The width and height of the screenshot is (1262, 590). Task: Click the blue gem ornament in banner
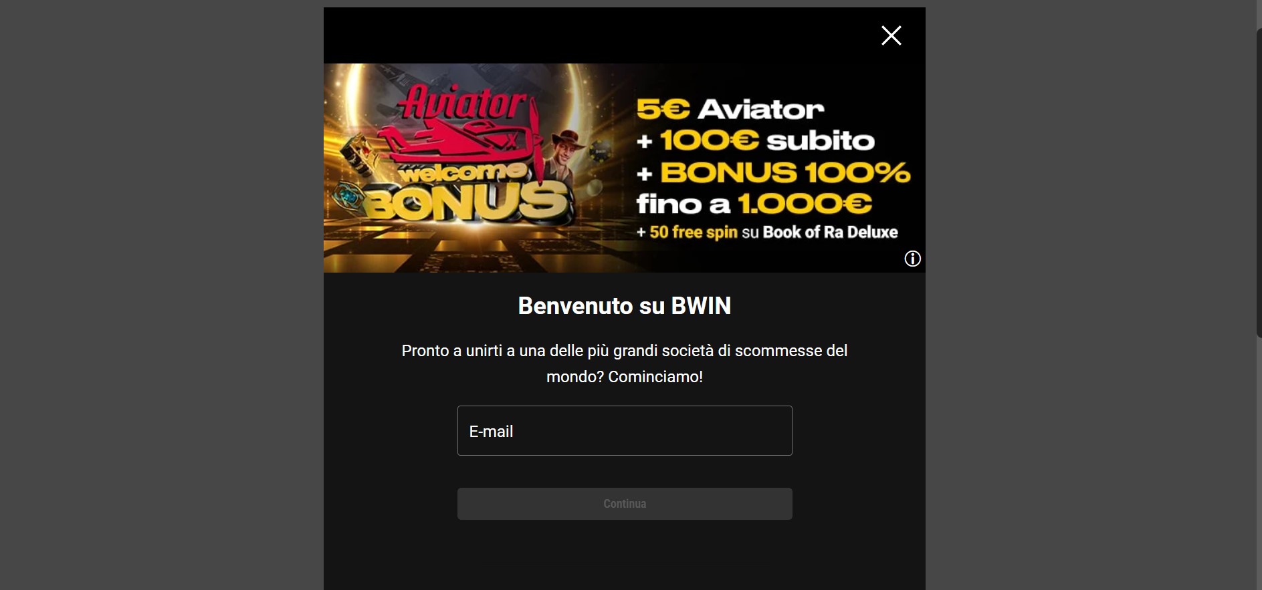click(348, 198)
